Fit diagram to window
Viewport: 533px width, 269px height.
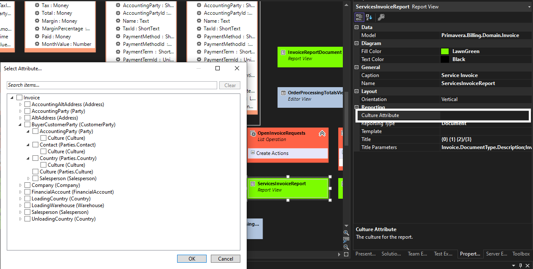346,254
